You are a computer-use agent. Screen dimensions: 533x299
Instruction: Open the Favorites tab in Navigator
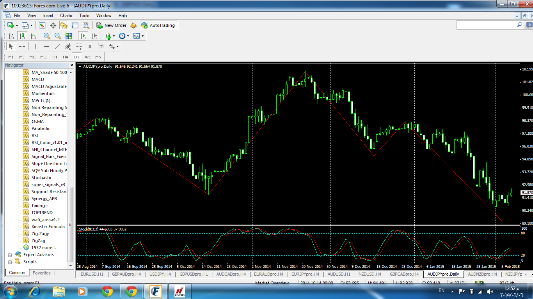tap(41, 273)
